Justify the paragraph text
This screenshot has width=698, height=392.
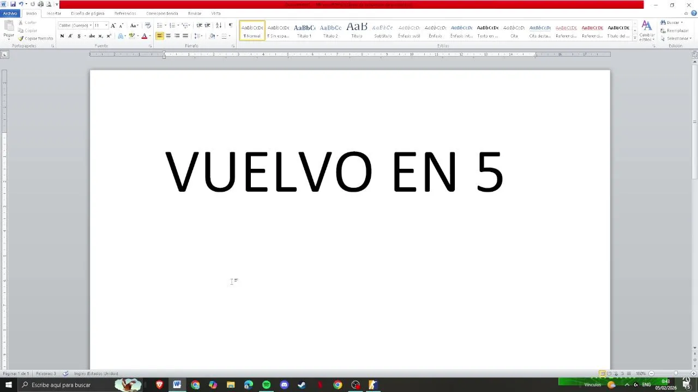pyautogui.click(x=185, y=36)
